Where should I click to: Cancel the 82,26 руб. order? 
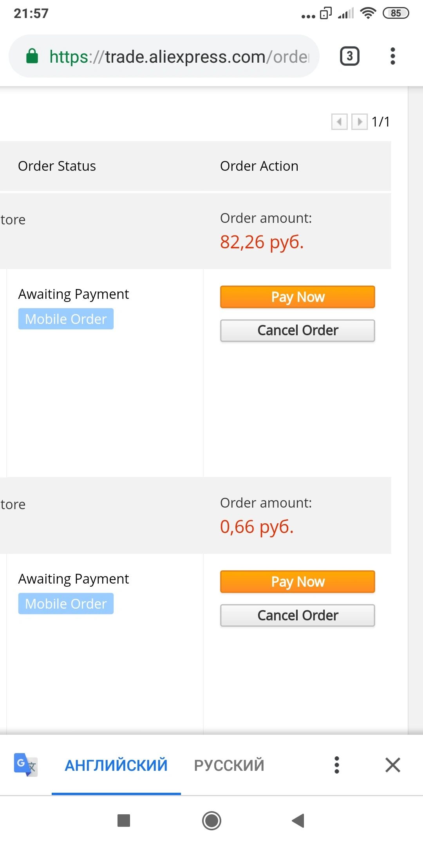click(297, 331)
